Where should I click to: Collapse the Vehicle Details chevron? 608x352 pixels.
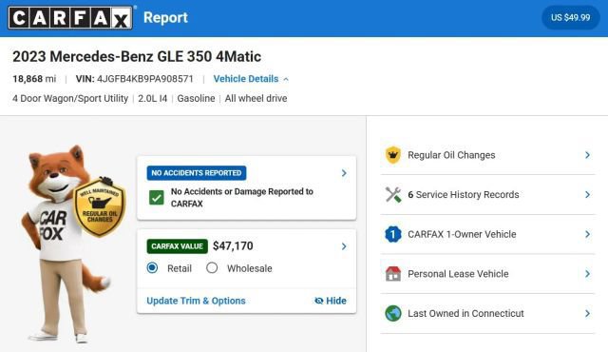[x=286, y=79]
